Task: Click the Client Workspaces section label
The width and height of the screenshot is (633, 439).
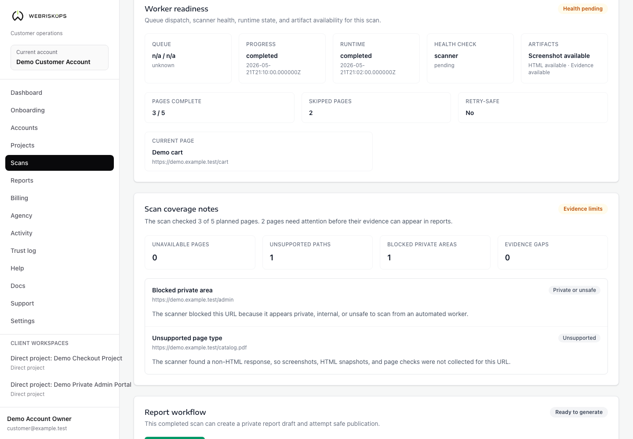Action: point(40,343)
